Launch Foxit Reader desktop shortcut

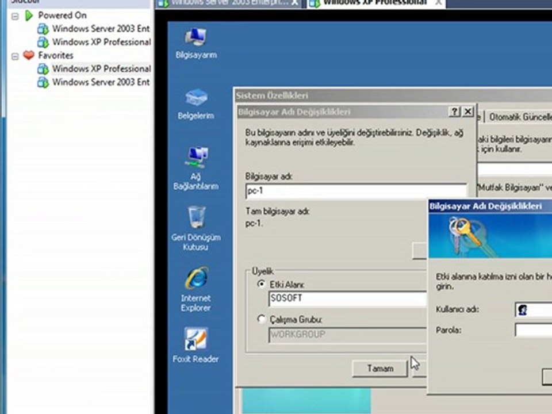pyautogui.click(x=195, y=345)
